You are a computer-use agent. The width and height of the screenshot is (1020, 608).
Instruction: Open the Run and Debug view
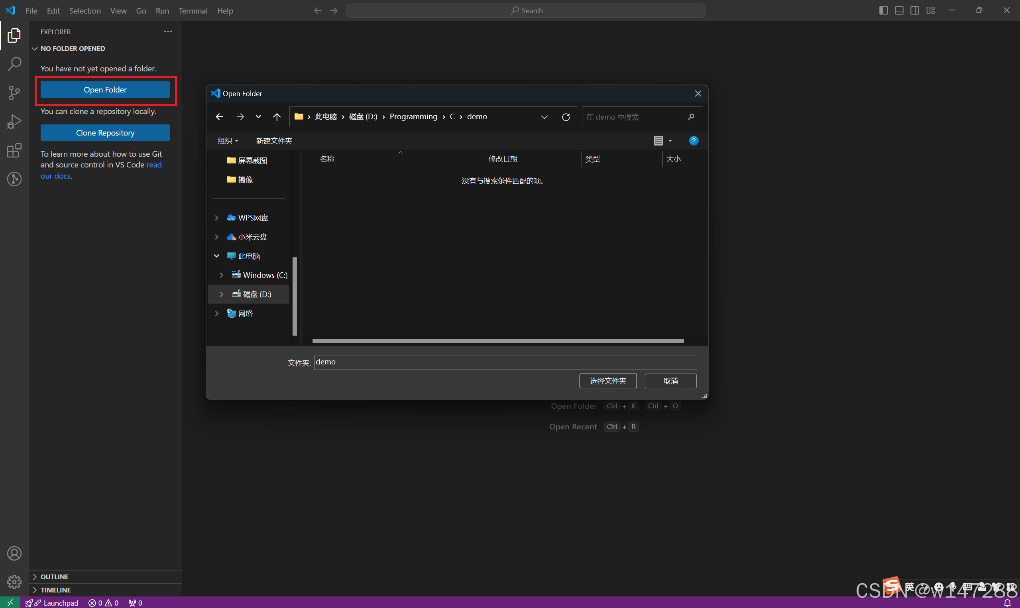14,122
